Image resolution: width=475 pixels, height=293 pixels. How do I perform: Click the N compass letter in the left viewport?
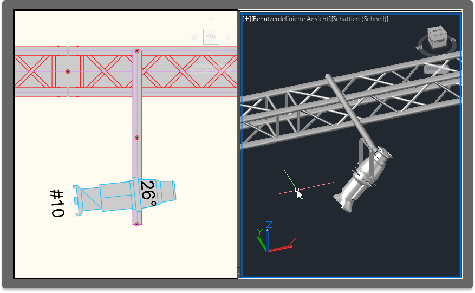pyautogui.click(x=211, y=20)
